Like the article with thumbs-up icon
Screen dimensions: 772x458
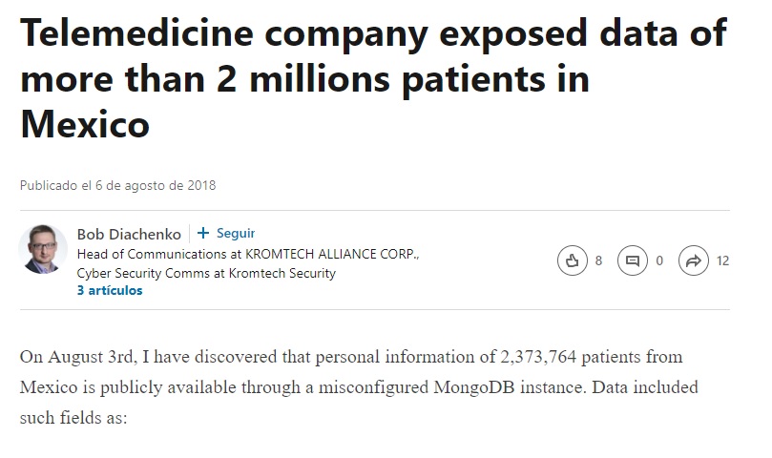coord(573,260)
